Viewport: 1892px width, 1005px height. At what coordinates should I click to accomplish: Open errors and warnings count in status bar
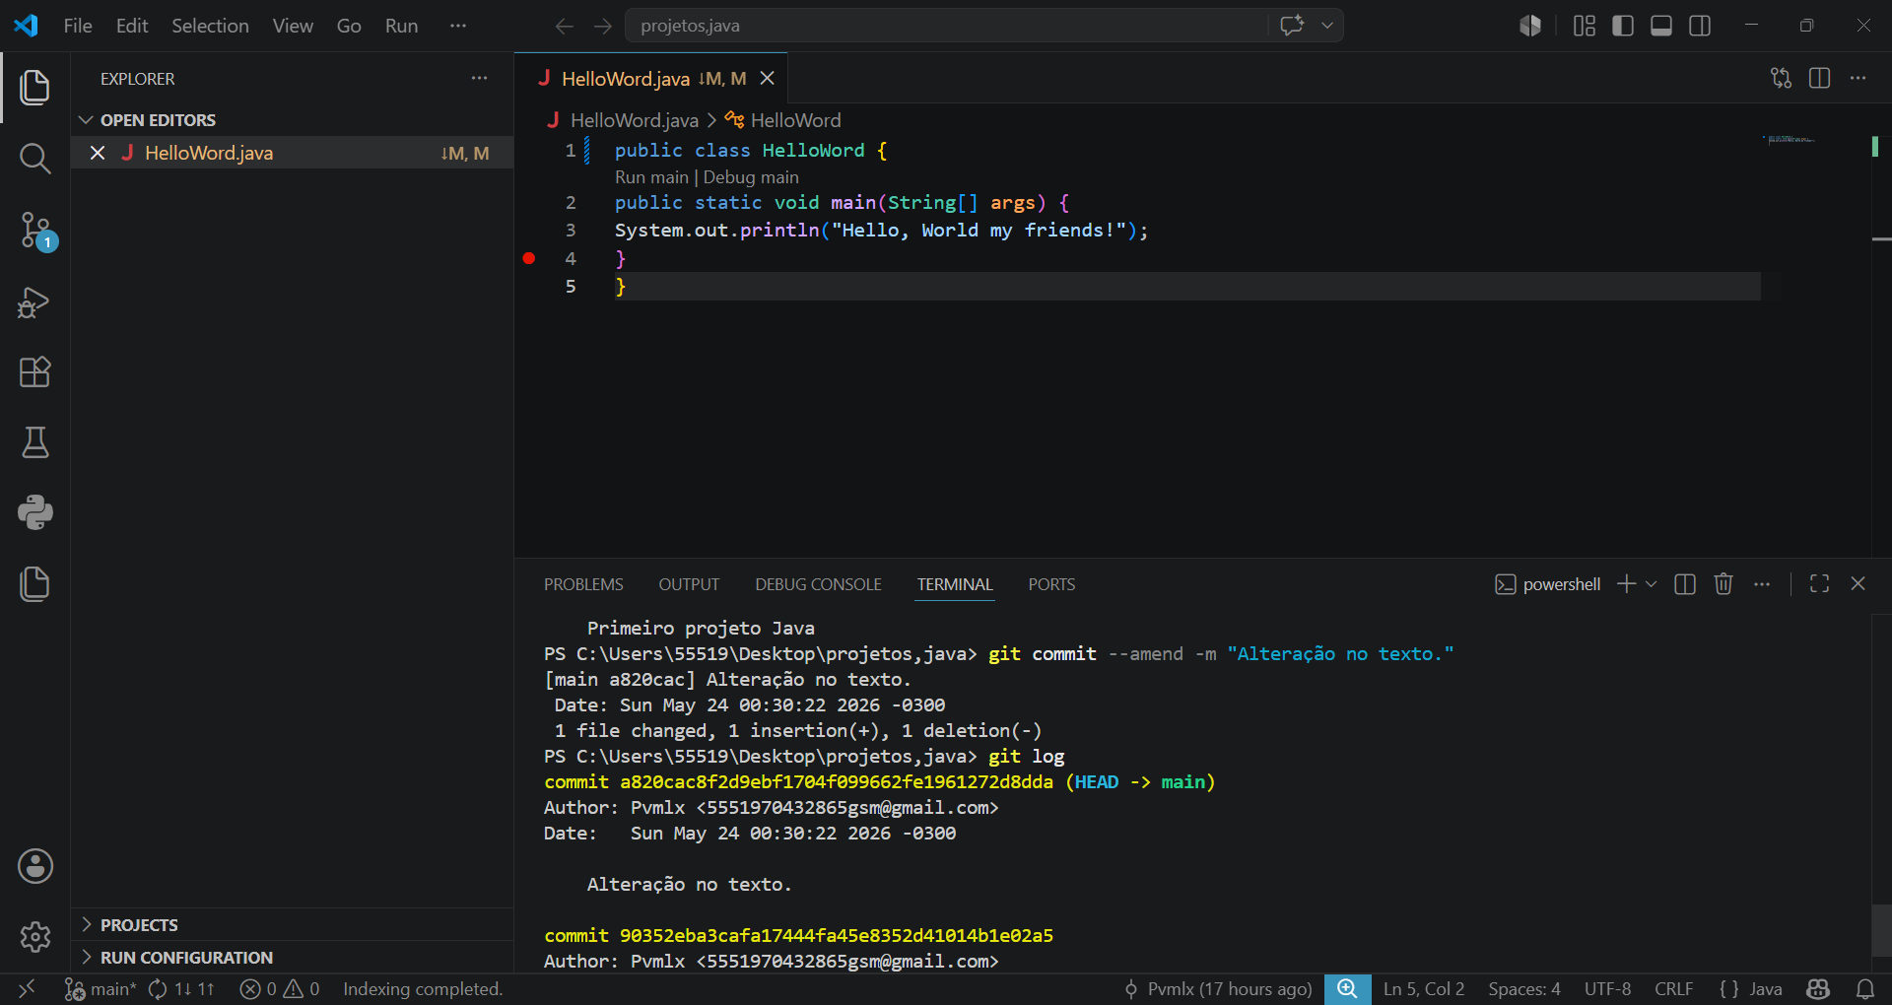pyautogui.click(x=280, y=989)
